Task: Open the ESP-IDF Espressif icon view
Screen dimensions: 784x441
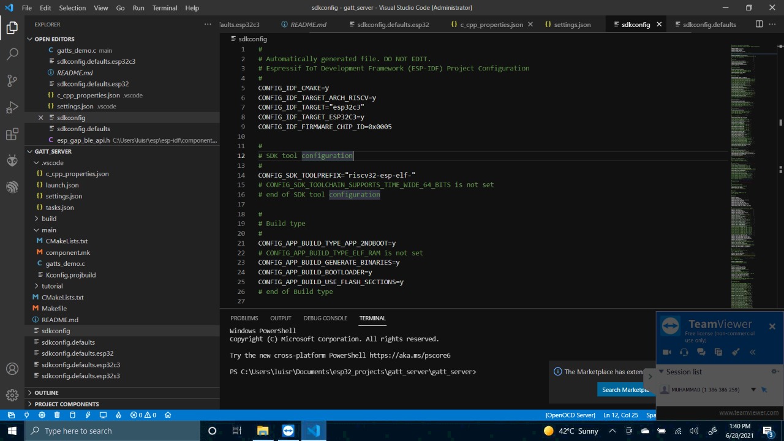Action: [12, 187]
